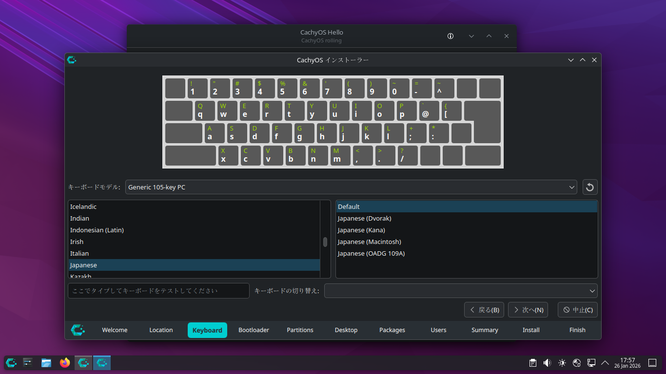
Task: Open the keyboard switching dropdown
Action: click(x=461, y=291)
